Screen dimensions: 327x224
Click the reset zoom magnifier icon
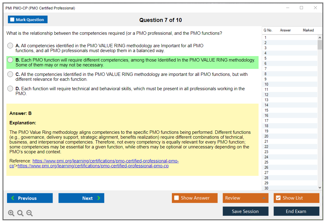pyautogui.click(x=20, y=213)
